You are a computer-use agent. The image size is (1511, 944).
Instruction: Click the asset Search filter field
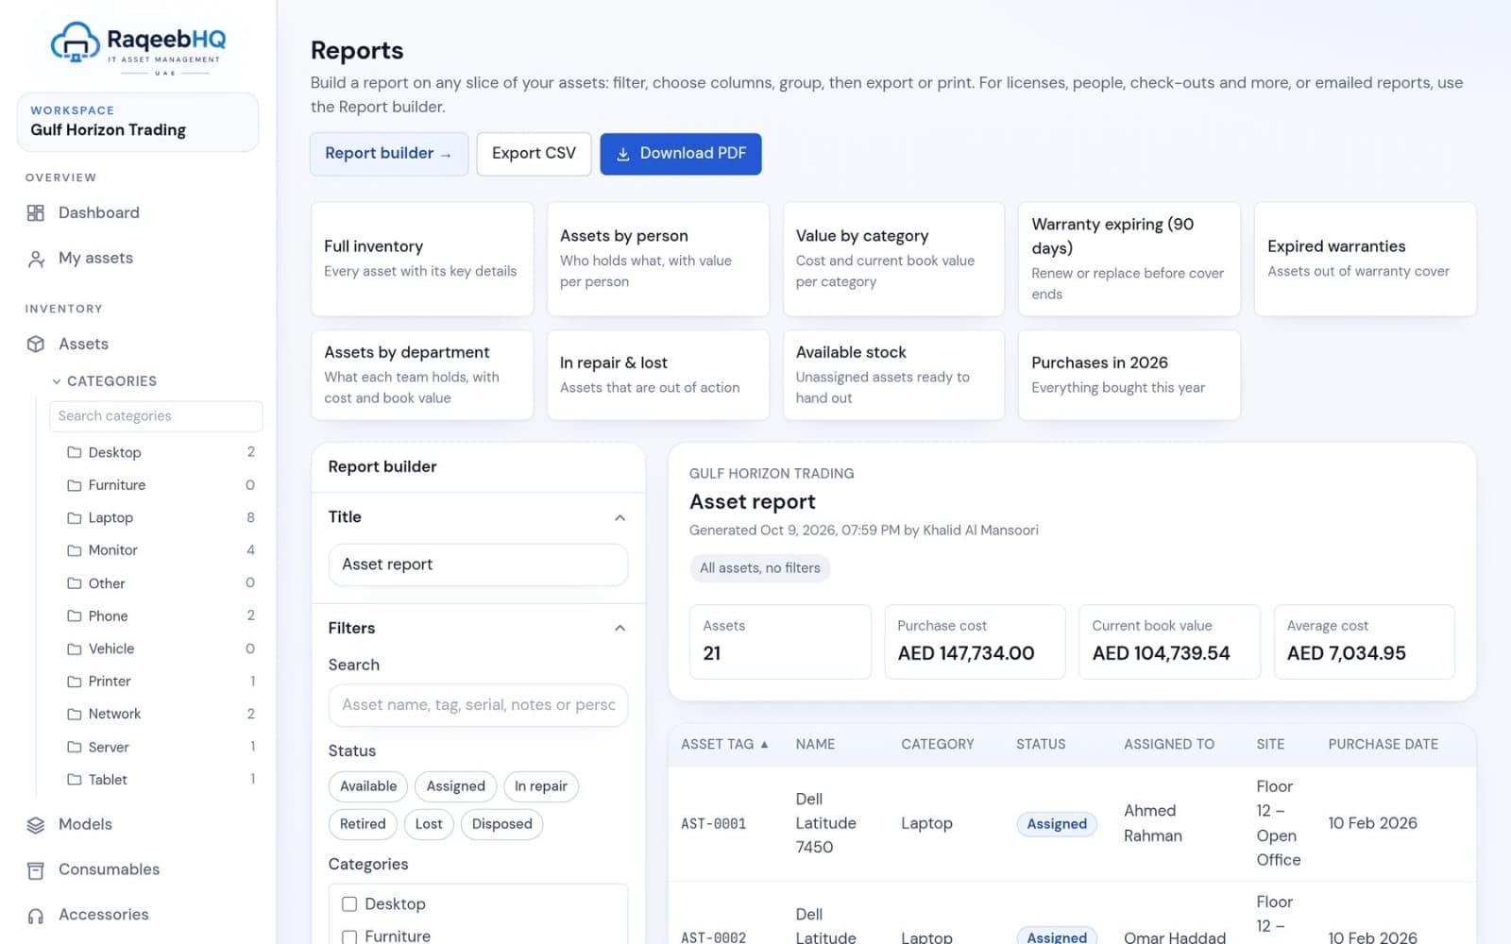tap(478, 705)
